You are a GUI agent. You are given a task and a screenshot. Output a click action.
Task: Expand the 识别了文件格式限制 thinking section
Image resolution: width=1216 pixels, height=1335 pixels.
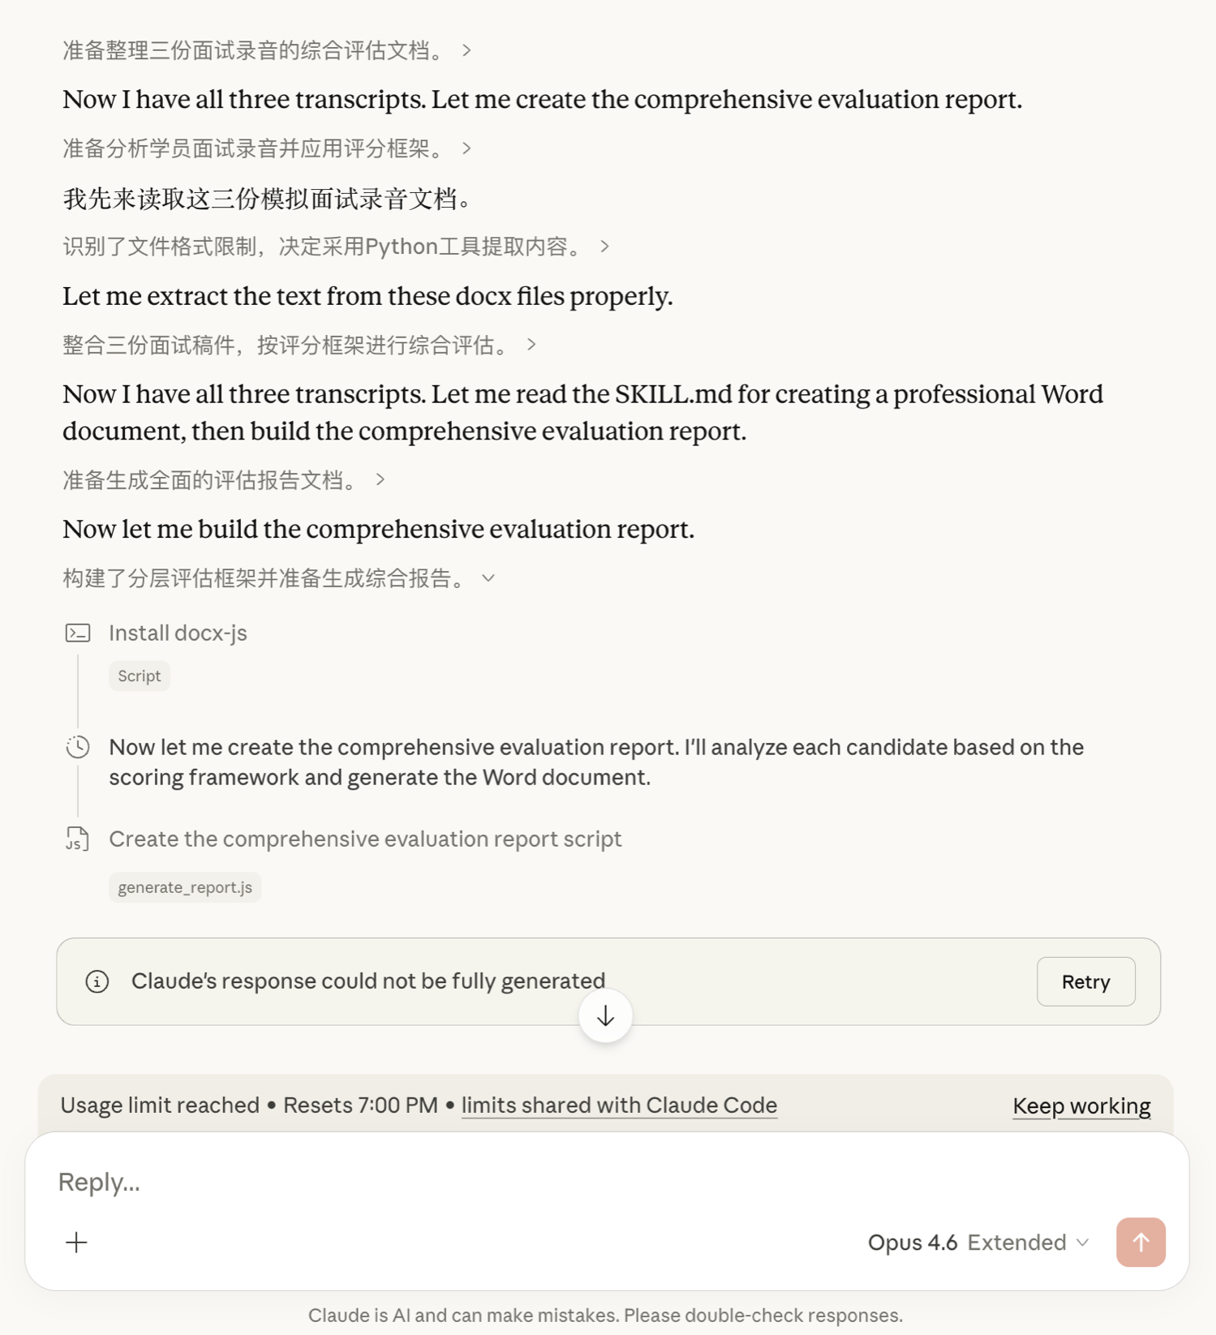(x=604, y=247)
